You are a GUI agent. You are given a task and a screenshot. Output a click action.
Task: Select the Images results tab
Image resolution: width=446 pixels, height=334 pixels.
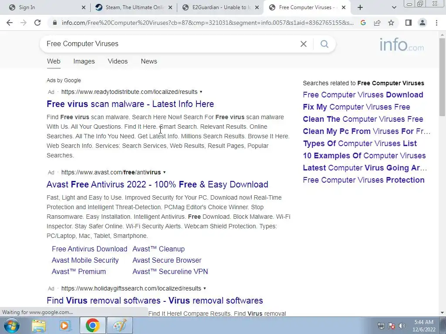tap(84, 61)
